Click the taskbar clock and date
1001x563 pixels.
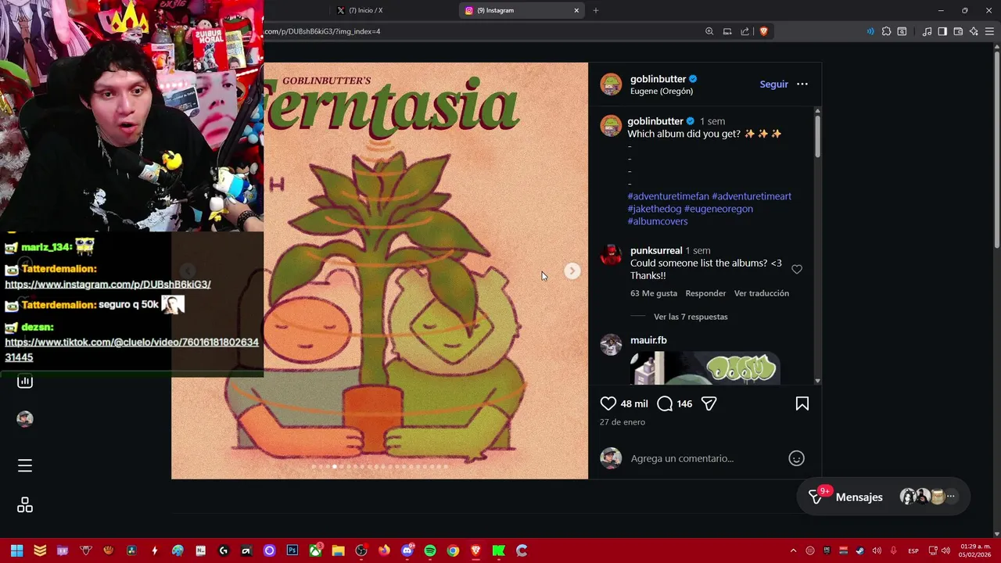click(975, 550)
